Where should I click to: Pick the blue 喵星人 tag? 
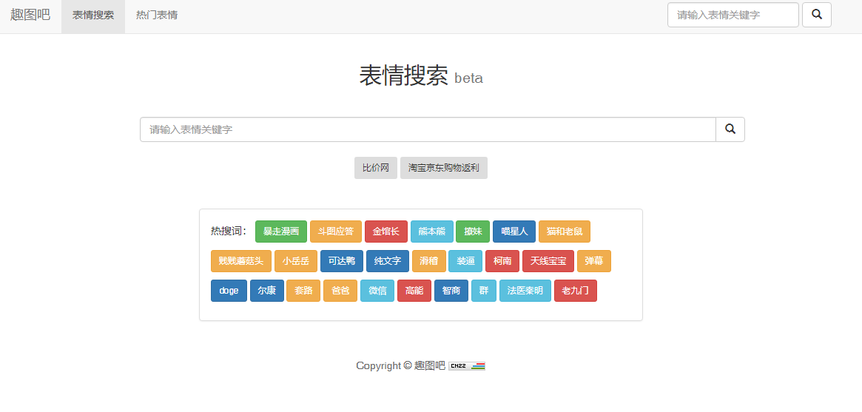coord(514,232)
